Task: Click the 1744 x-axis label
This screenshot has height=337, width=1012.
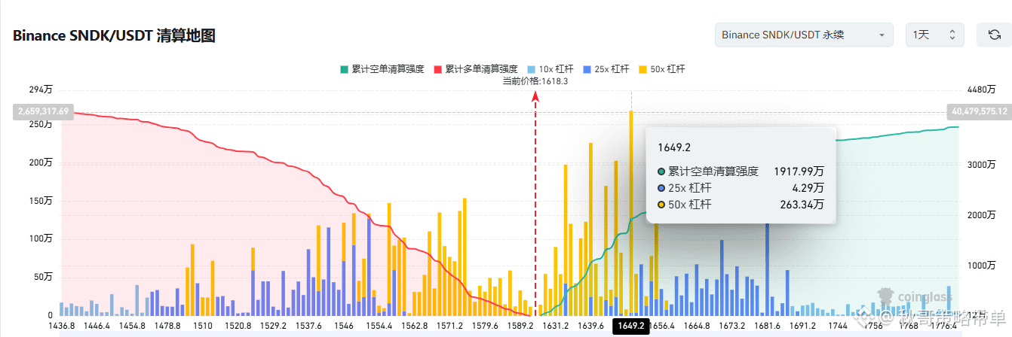Action: (836, 326)
